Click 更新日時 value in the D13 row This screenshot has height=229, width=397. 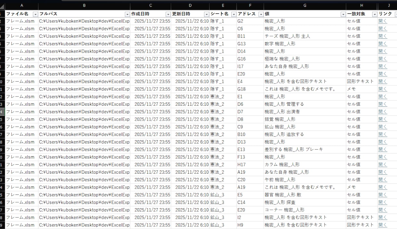pos(192,142)
